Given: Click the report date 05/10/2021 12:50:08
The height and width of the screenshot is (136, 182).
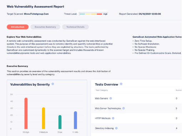Looking at the screenshot, I should (150, 14).
